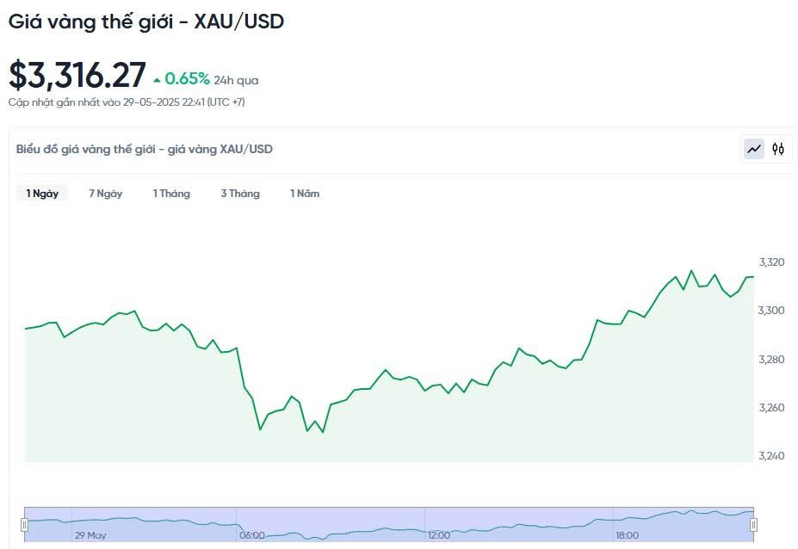798x549 pixels.
Task: Click the right range navigator handle
Action: 753,524
